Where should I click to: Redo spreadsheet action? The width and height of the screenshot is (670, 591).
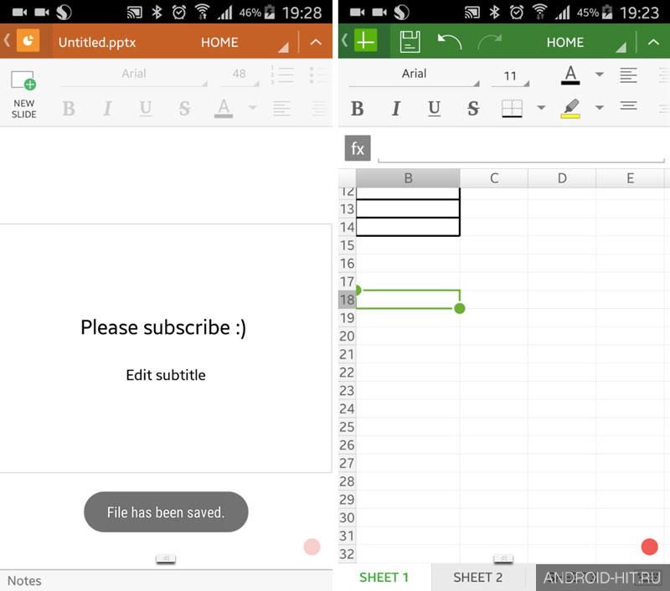click(490, 42)
